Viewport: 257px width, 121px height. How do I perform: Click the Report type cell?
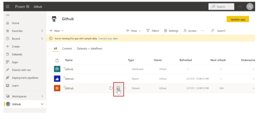[x=135, y=79]
